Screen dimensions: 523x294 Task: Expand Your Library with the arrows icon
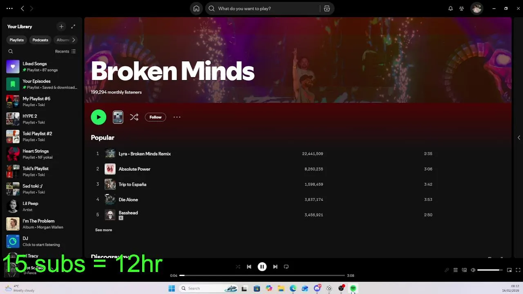point(73,27)
